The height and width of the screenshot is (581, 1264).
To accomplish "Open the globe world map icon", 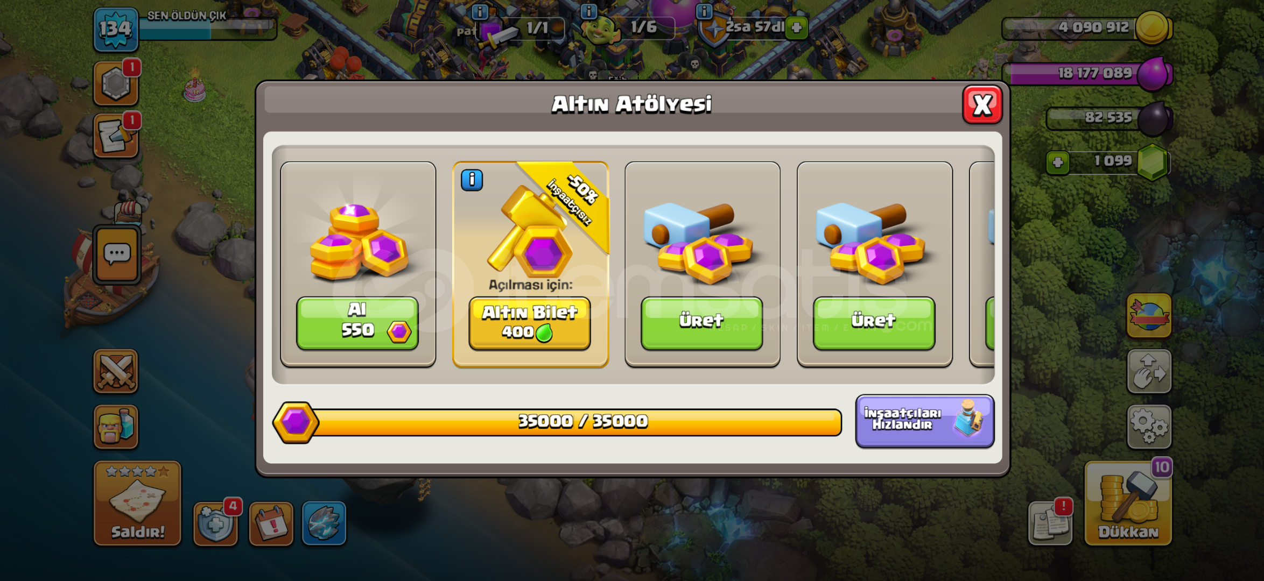I will (x=1149, y=315).
